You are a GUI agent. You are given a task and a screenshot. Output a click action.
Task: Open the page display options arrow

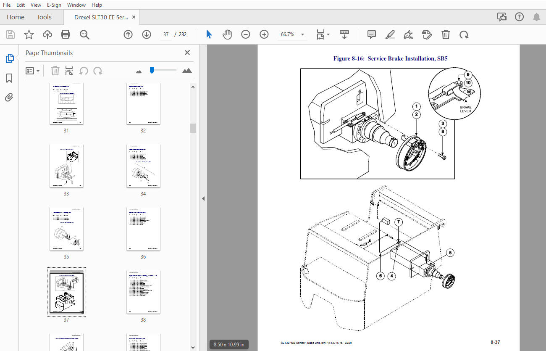coord(328,34)
